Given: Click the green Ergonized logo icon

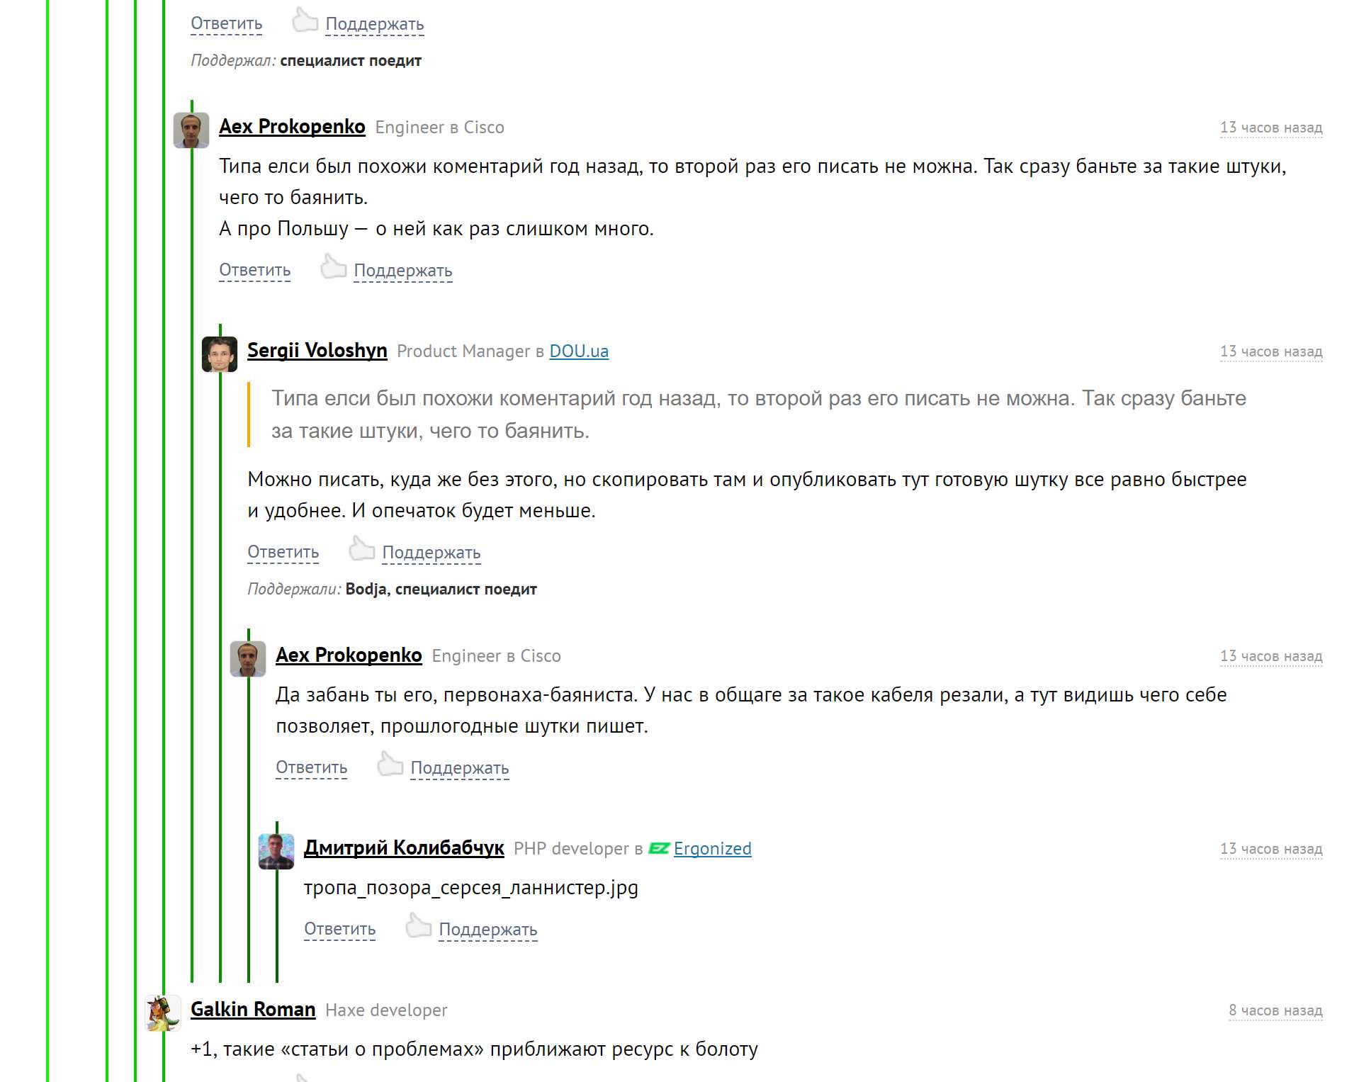Looking at the screenshot, I should pos(659,848).
